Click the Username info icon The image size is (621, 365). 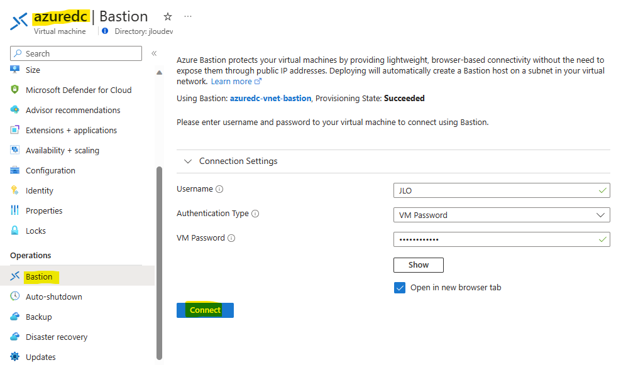219,189
